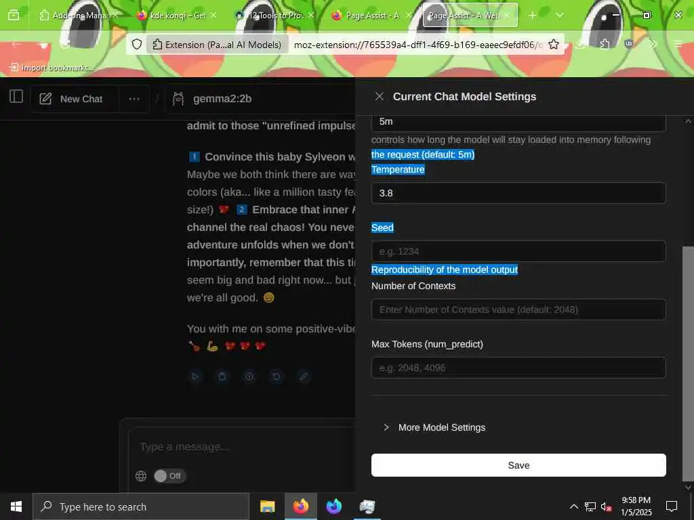Click the settings panel scrollbar thumb
Image resolution: width=694 pixels, height=520 pixels.
(x=688, y=364)
